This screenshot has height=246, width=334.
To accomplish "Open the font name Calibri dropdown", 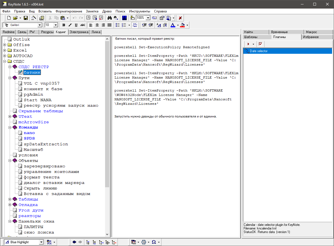I will 40,25.
